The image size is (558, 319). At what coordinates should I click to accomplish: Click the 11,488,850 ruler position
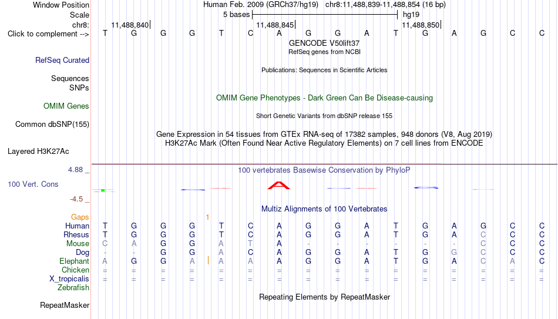[x=421, y=25]
